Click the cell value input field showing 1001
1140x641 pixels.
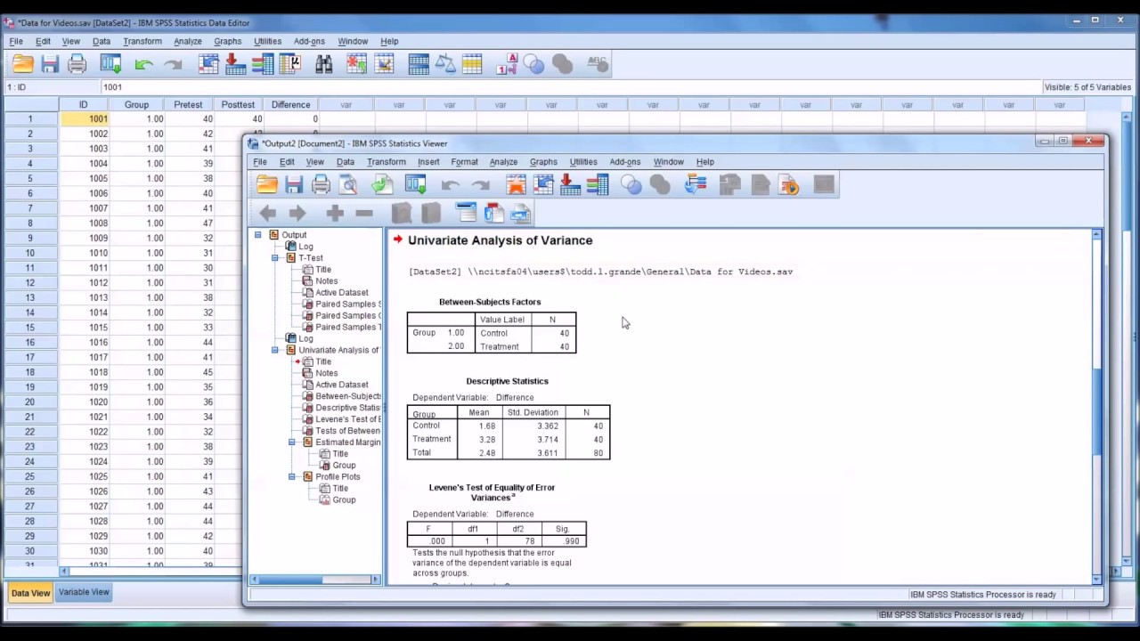(570, 87)
